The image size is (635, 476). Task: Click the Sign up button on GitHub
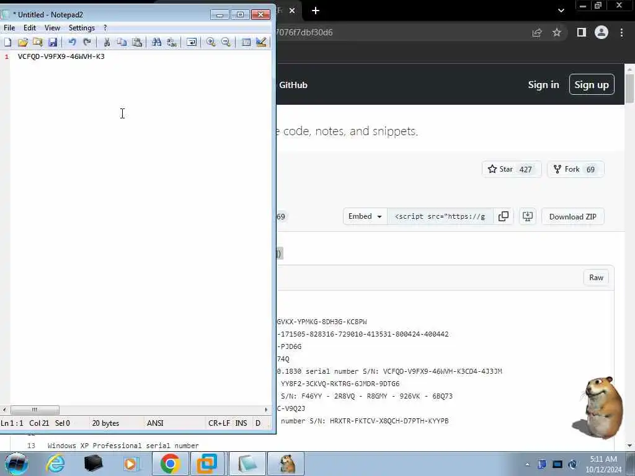(x=592, y=84)
